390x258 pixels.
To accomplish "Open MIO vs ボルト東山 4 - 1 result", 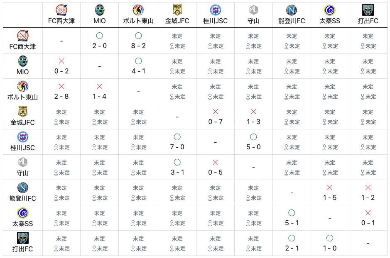I will click(138, 71).
